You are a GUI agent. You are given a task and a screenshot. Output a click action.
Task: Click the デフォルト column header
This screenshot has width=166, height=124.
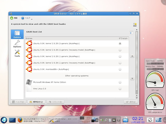click(123, 38)
